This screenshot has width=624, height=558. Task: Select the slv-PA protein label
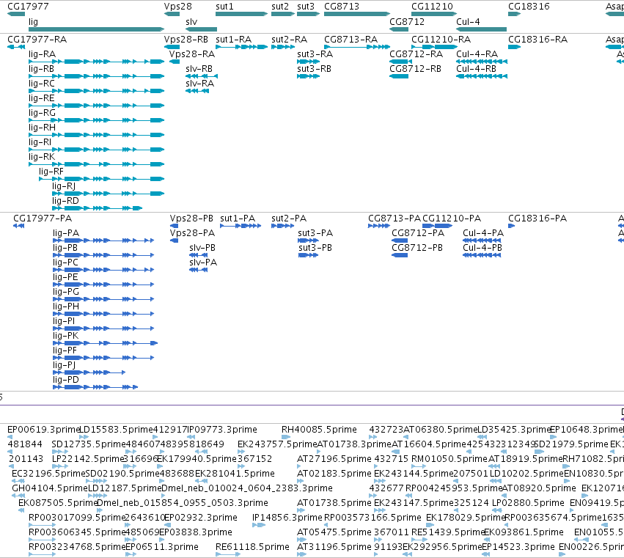click(203, 263)
